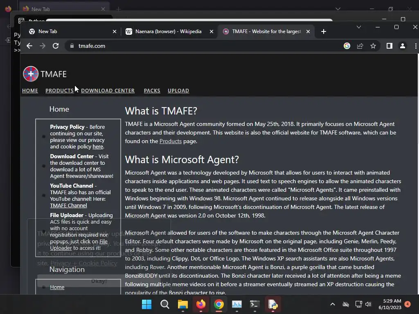
Task: Open Windows Search from the taskbar
Action: pyautogui.click(x=164, y=304)
